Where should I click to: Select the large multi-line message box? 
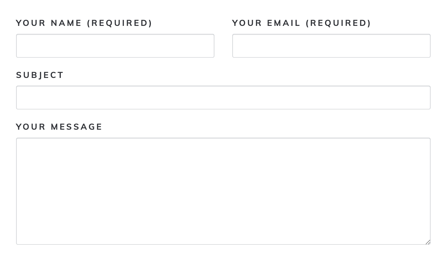click(223, 191)
